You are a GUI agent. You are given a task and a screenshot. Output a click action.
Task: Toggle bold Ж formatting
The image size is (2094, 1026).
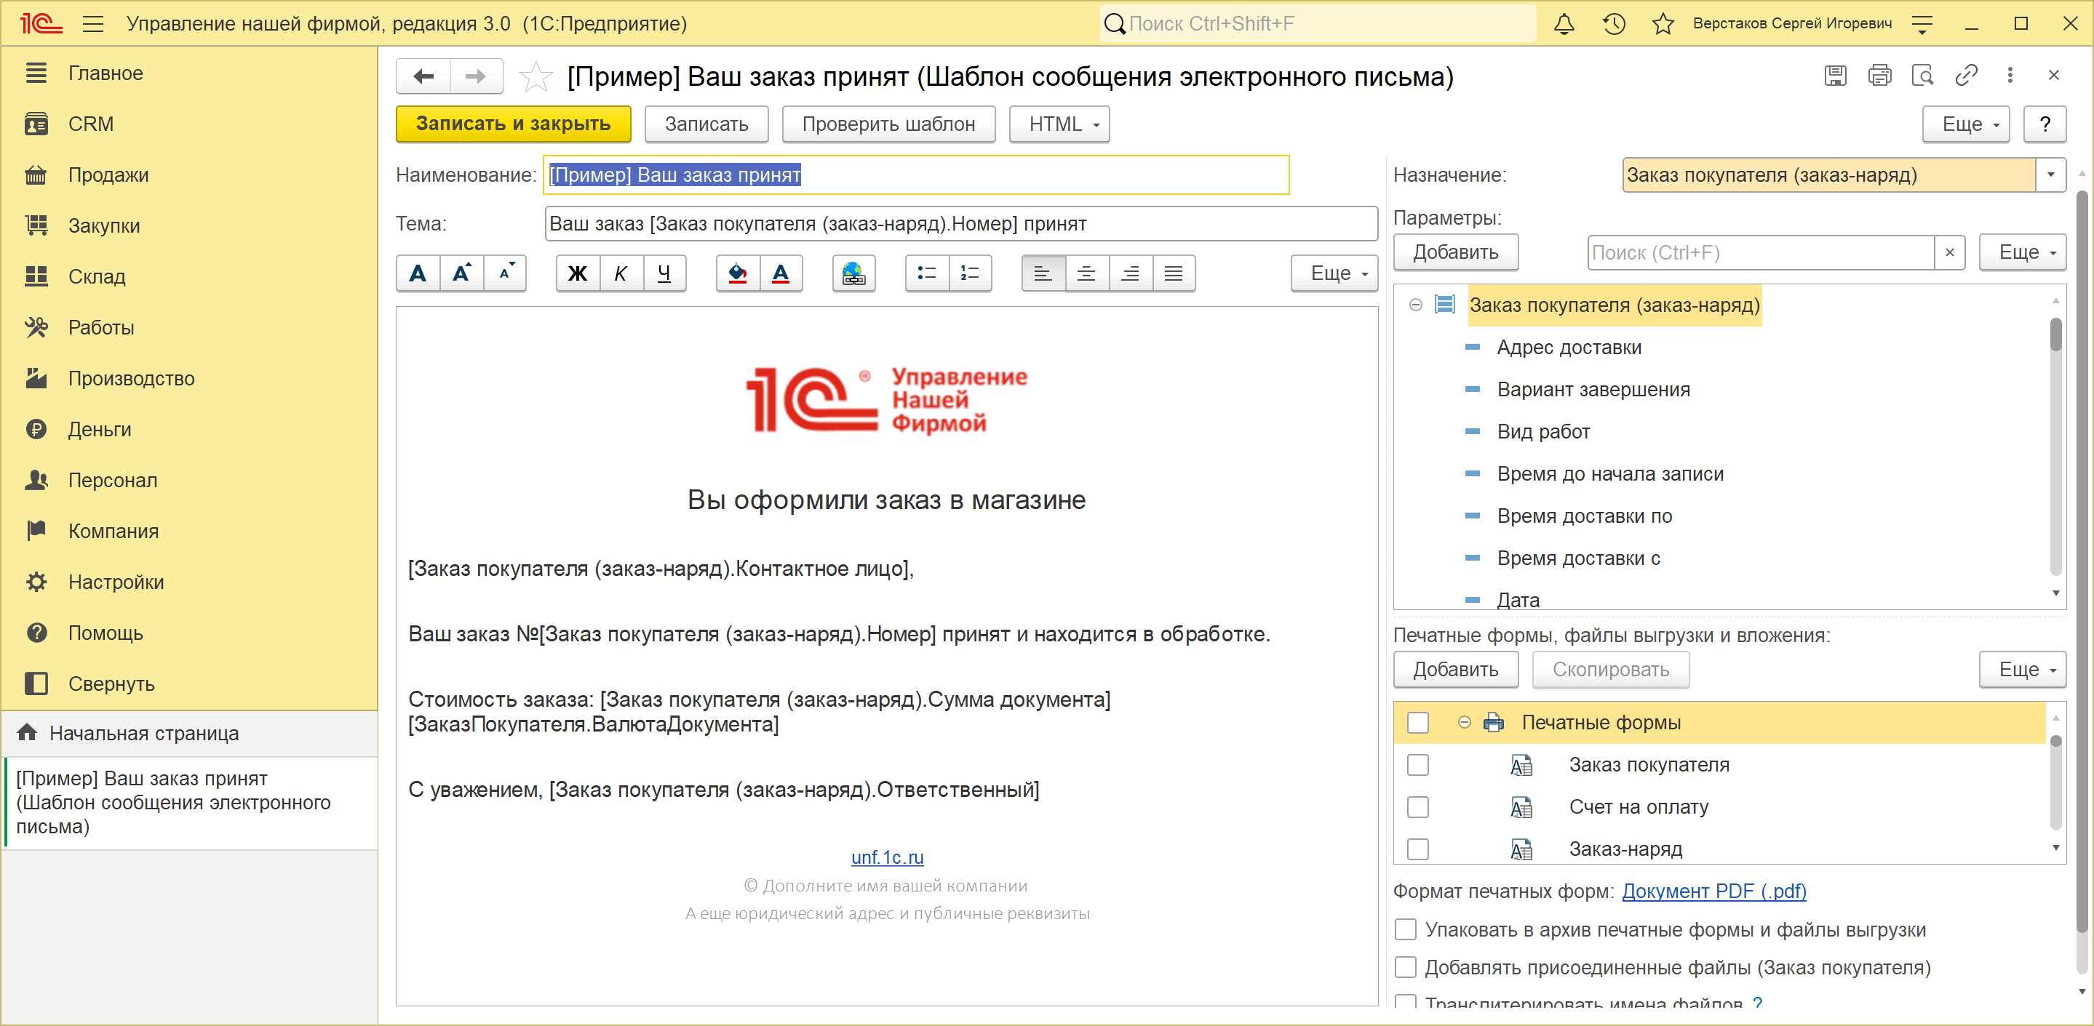pos(577,273)
